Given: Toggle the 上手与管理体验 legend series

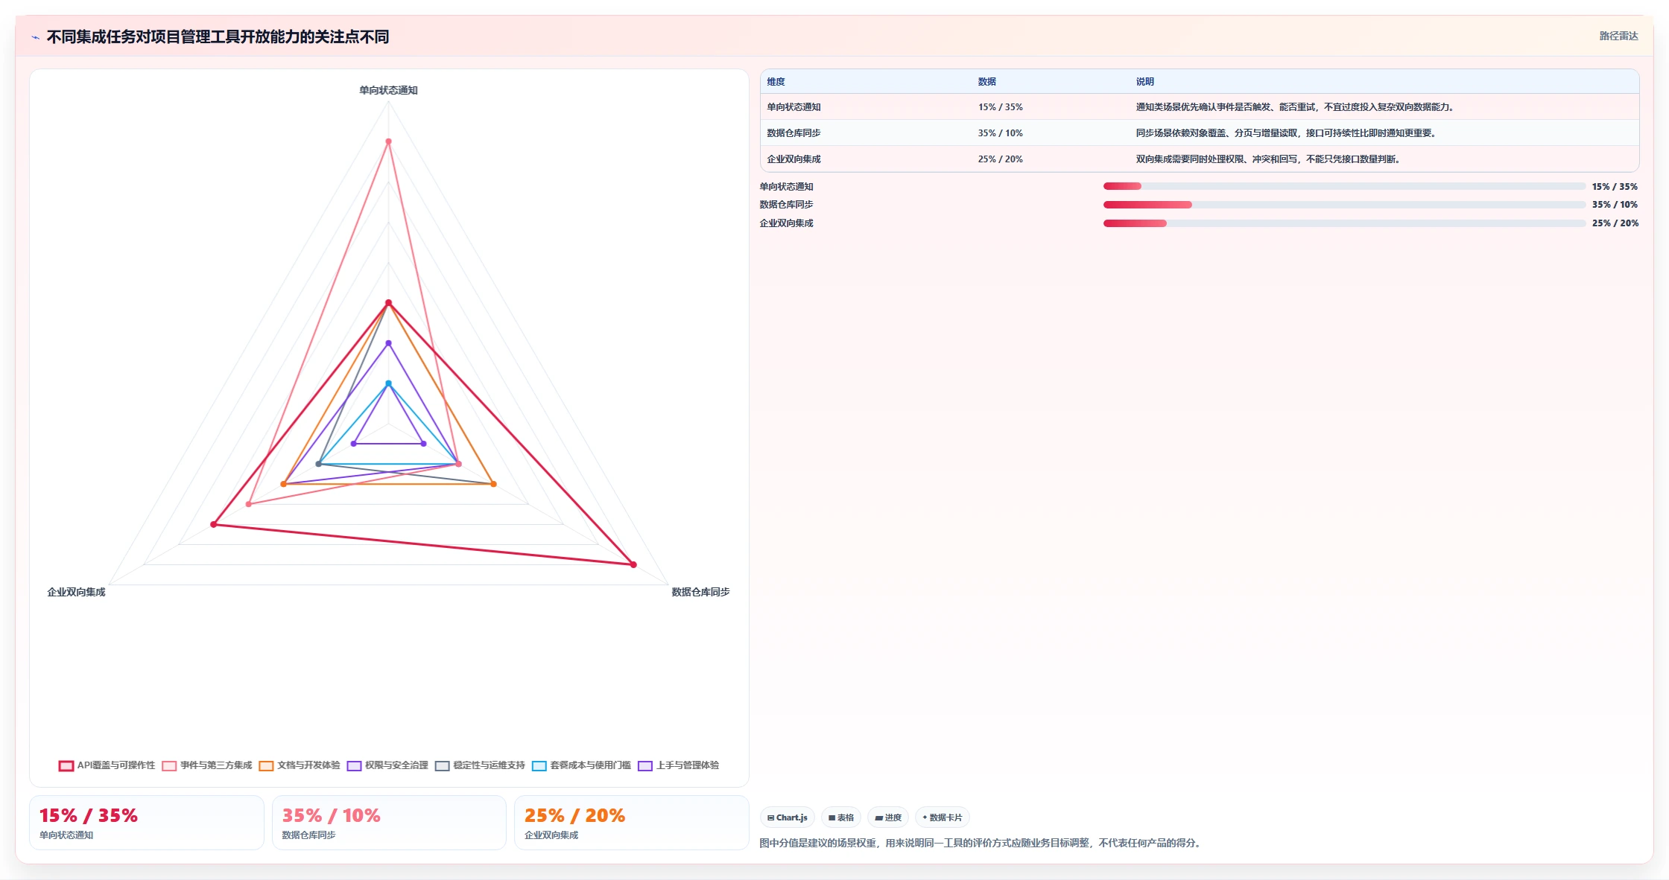Looking at the screenshot, I should [679, 765].
